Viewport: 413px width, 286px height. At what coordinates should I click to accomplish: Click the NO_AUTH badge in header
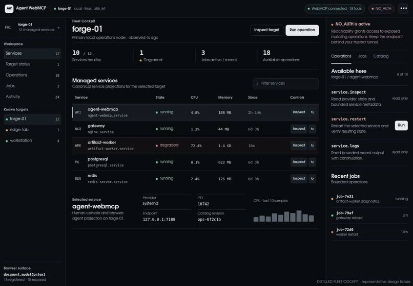[381, 9]
